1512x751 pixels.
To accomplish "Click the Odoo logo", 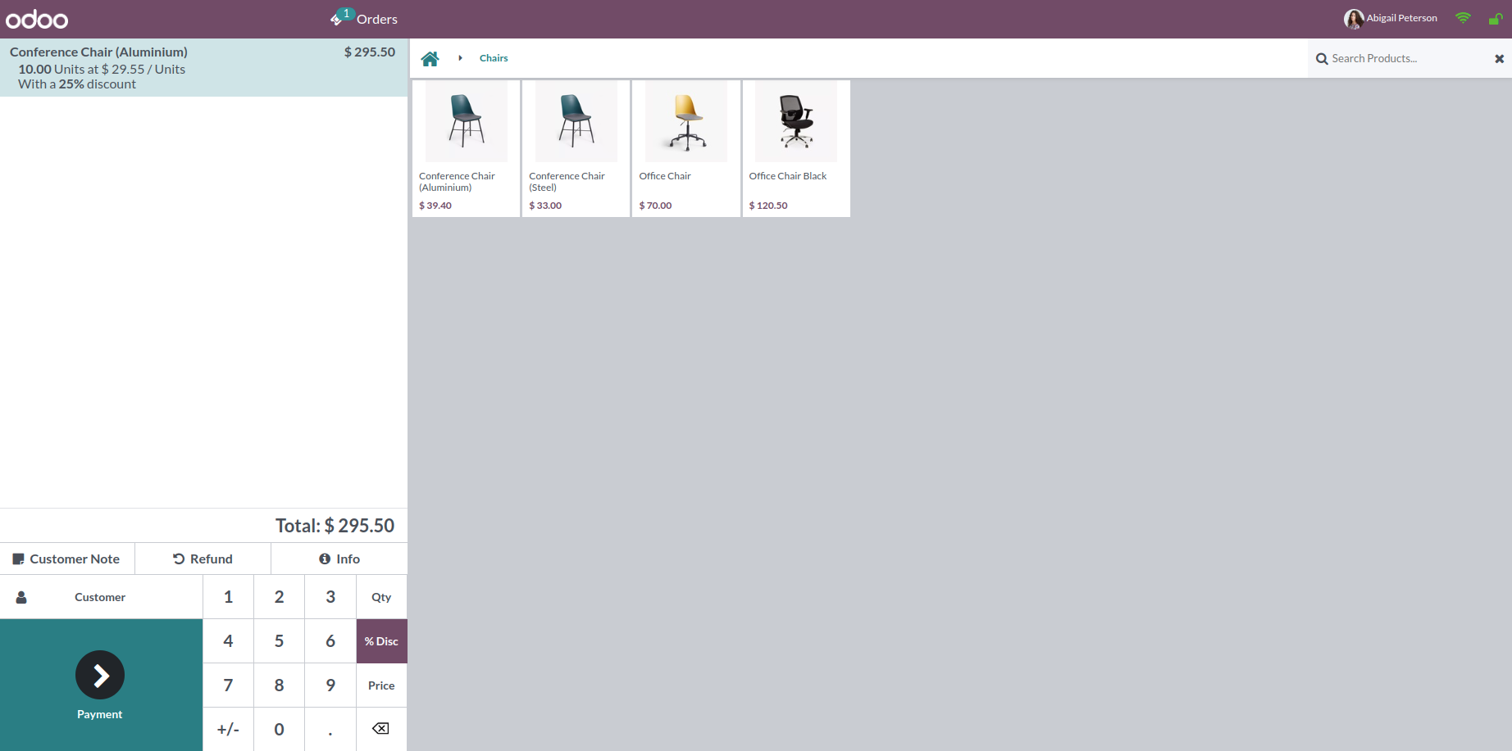I will click(37, 19).
